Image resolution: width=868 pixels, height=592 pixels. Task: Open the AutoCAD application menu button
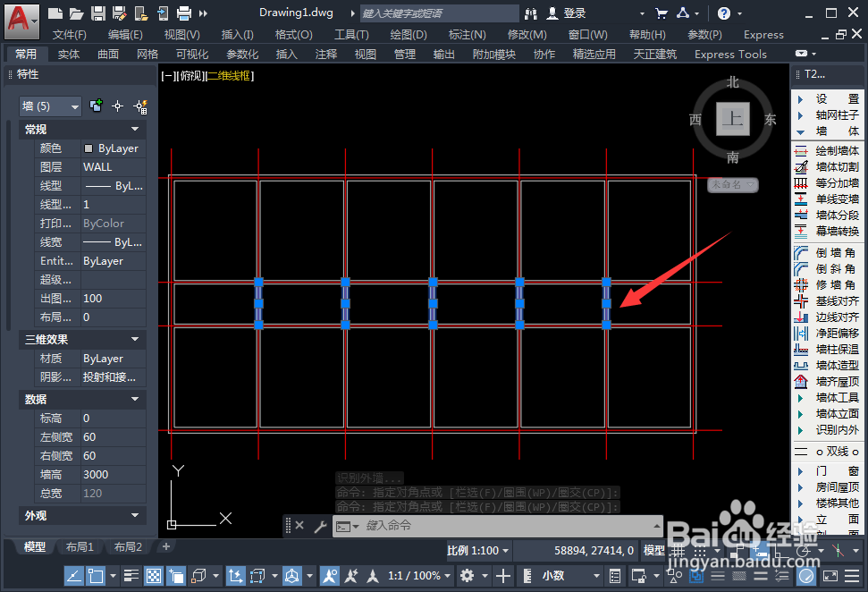click(x=21, y=21)
